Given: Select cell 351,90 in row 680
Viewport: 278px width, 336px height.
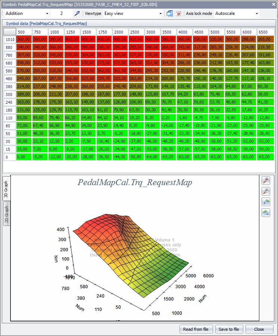Looking at the screenshot, I should tap(152, 63).
